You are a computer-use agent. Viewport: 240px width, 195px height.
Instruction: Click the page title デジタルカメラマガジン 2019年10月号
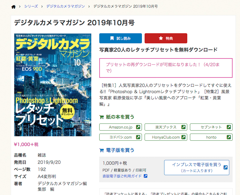coord(74,23)
